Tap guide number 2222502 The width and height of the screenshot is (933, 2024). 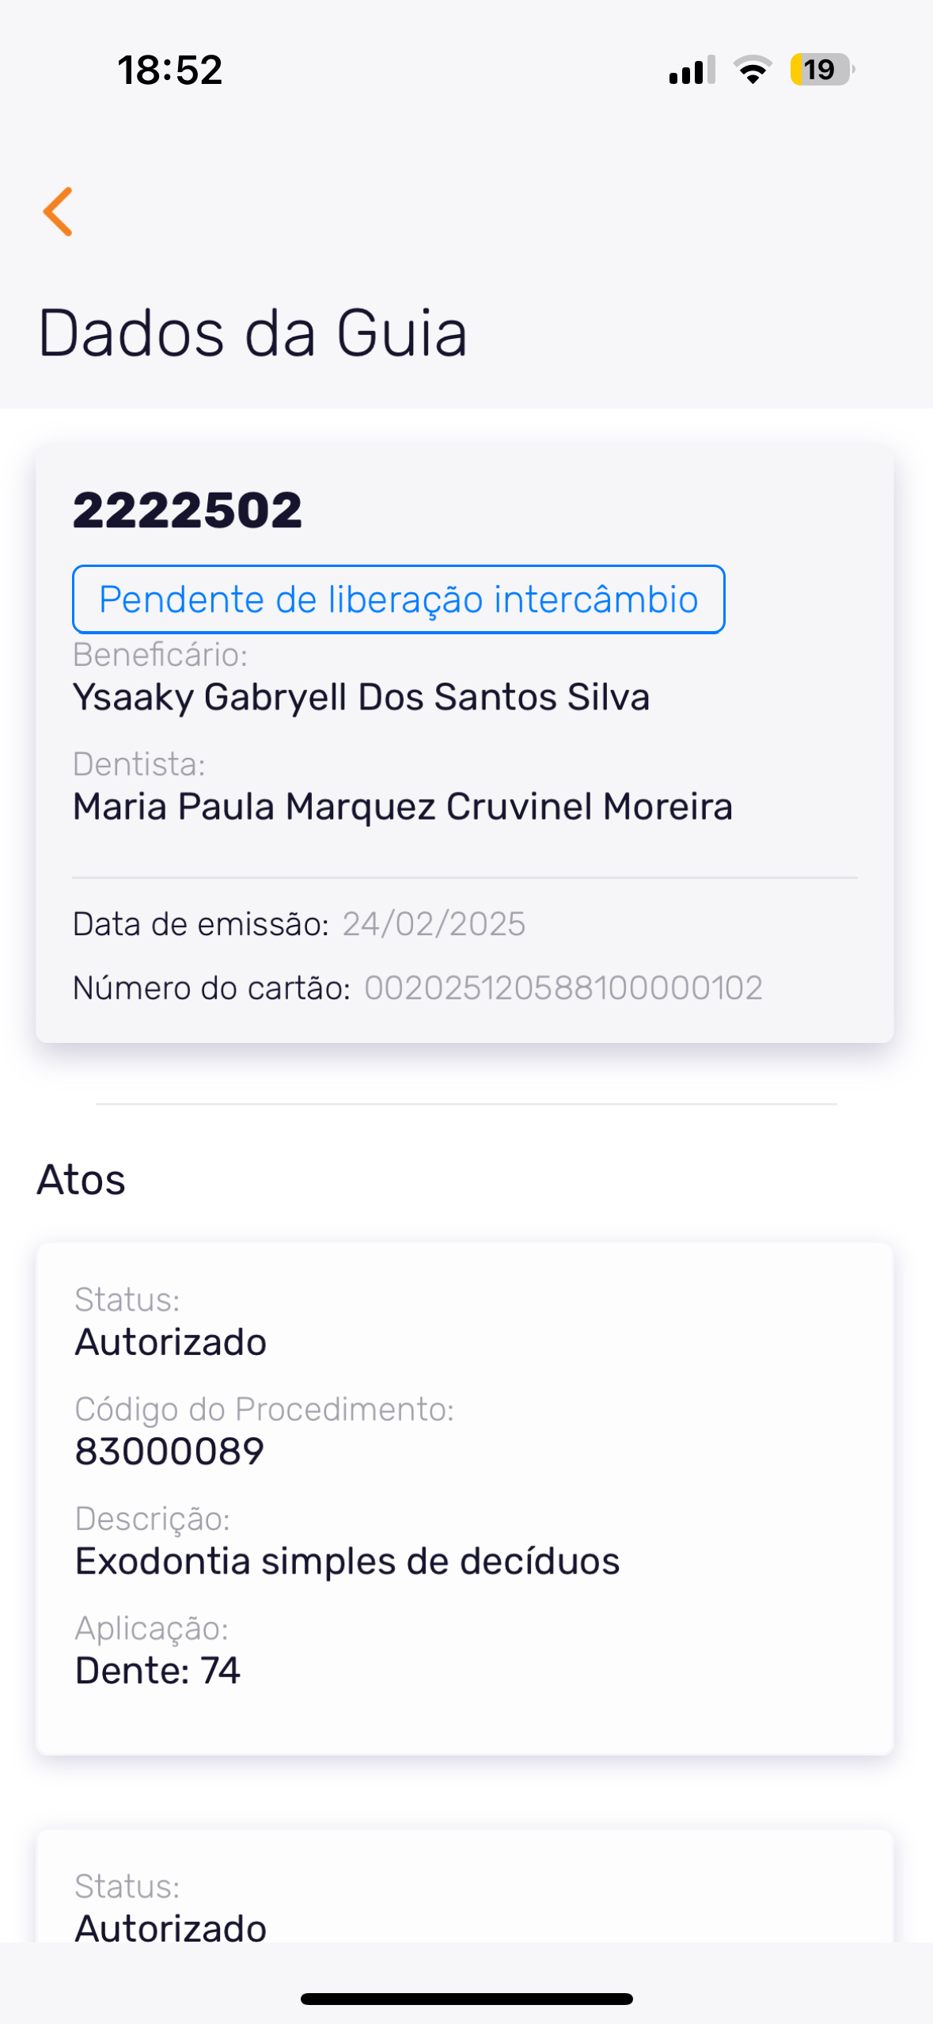pyautogui.click(x=188, y=509)
